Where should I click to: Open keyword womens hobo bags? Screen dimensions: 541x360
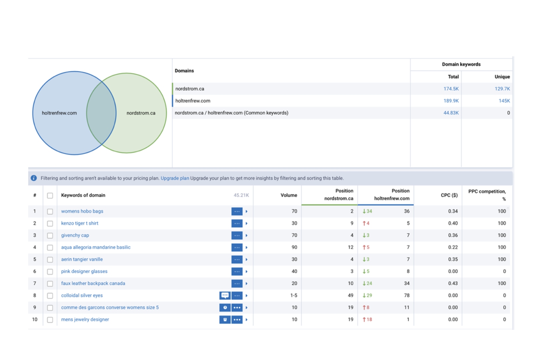82,211
